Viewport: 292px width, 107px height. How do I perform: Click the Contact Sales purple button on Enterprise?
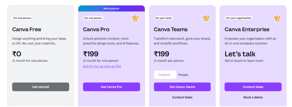(x=253, y=87)
